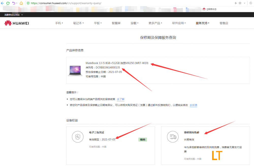
Task: Click the Huawei favicon bookmark 保修状态
Action: click(210, 9)
